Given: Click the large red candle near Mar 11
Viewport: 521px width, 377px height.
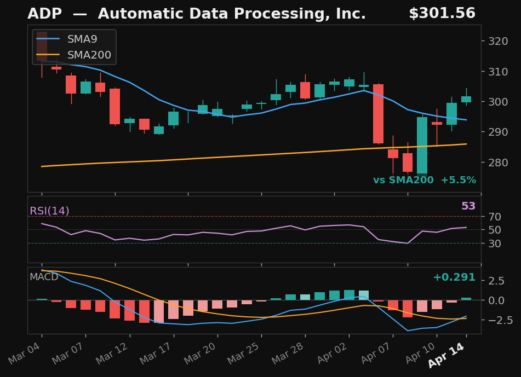Looking at the screenshot, I should click(114, 107).
